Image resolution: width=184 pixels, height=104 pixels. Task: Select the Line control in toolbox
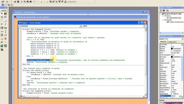pos(5,42)
